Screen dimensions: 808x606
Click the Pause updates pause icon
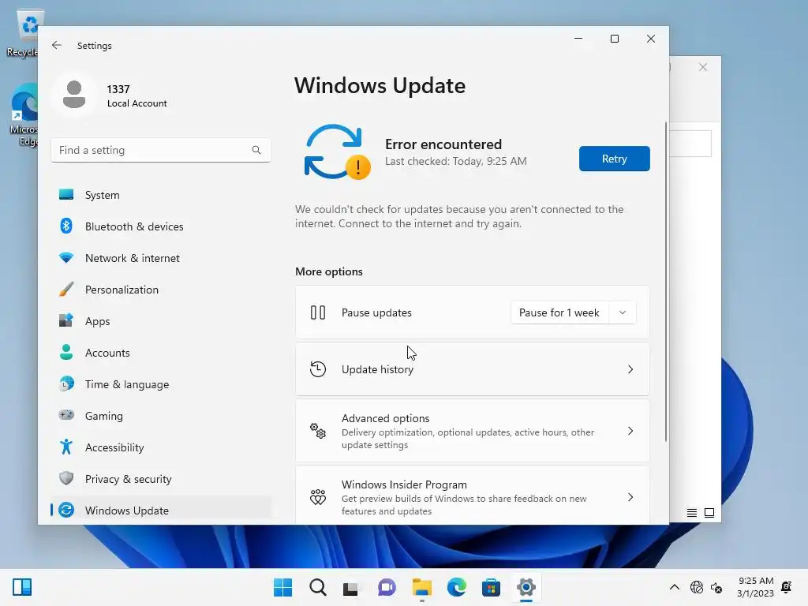318,312
